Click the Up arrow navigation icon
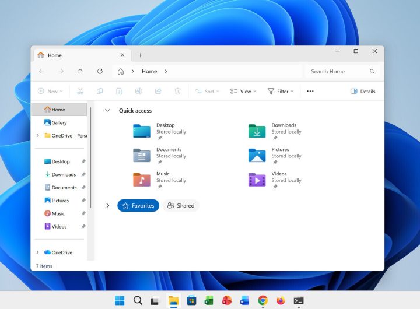The height and width of the screenshot is (309, 420). (x=80, y=71)
